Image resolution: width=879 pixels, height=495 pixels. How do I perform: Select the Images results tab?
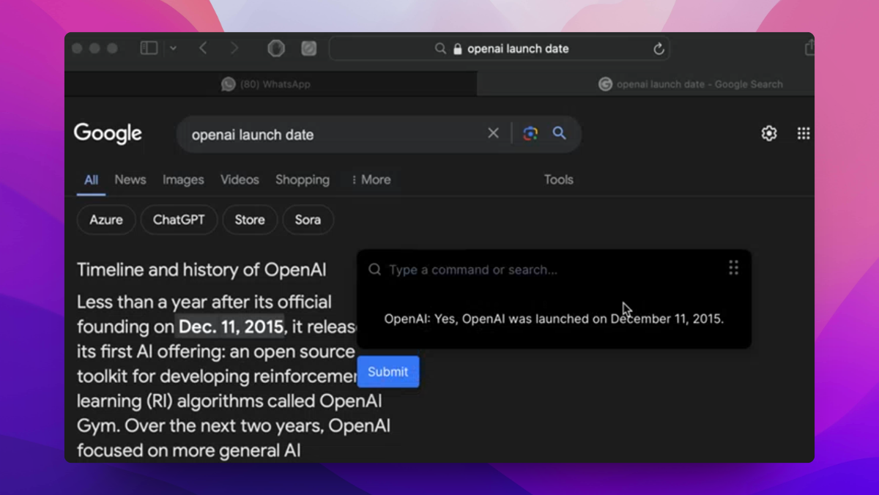pos(183,179)
